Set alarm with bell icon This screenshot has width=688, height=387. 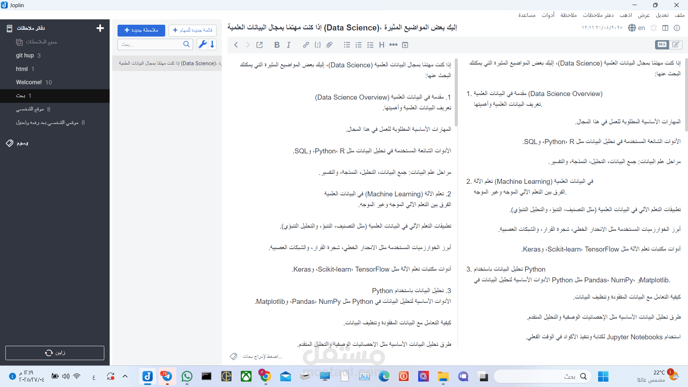[654, 28]
